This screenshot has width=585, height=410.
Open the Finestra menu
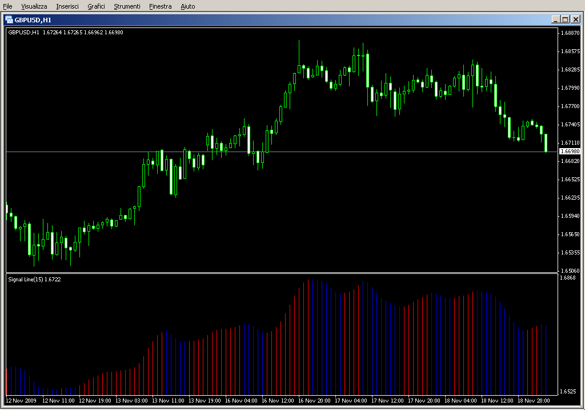tap(160, 6)
